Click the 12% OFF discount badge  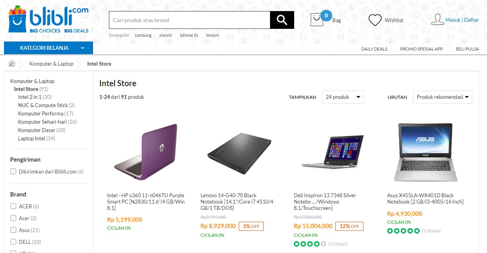click(x=349, y=226)
